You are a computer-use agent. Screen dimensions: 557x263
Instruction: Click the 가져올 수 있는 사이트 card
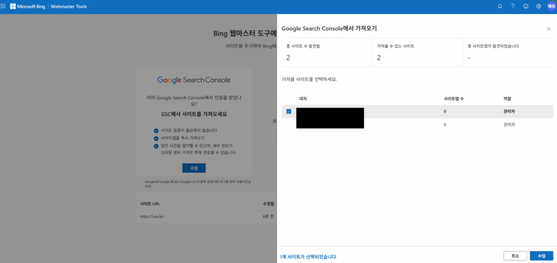417,52
